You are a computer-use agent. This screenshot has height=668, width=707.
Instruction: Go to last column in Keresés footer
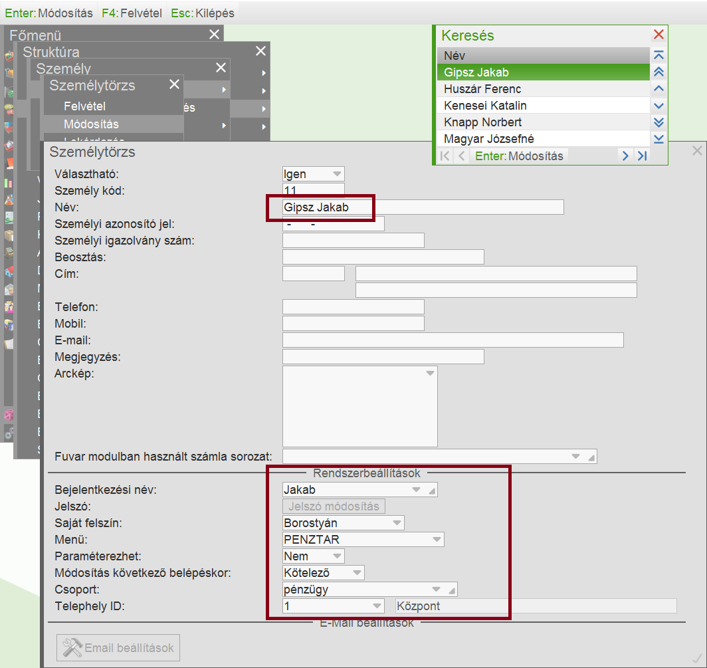(642, 156)
